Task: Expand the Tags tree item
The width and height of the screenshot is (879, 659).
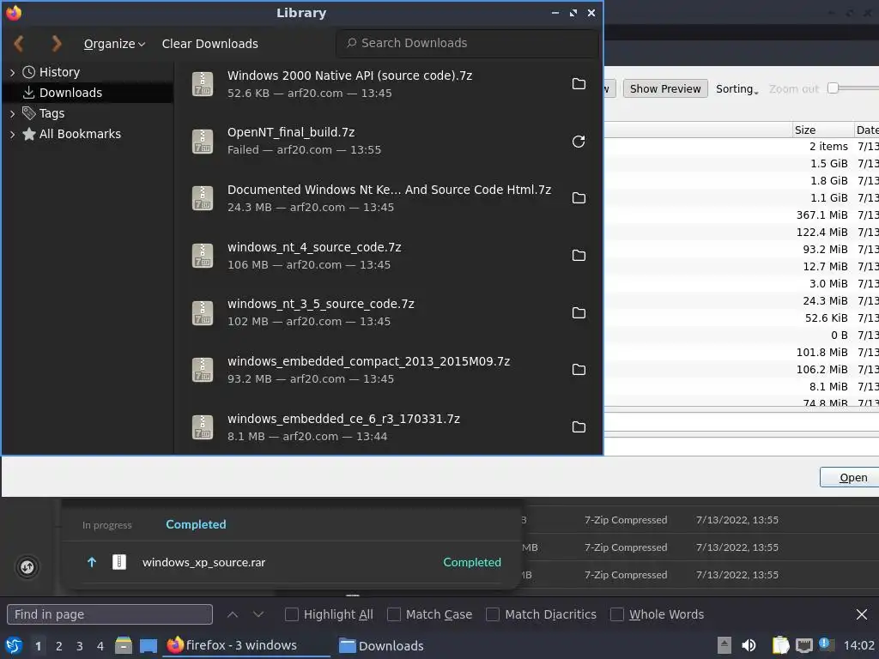Action: click(x=12, y=114)
